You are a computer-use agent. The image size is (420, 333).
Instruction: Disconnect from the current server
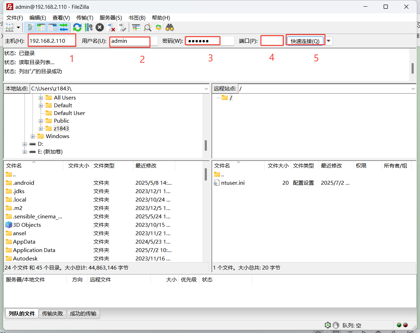[x=111, y=27]
